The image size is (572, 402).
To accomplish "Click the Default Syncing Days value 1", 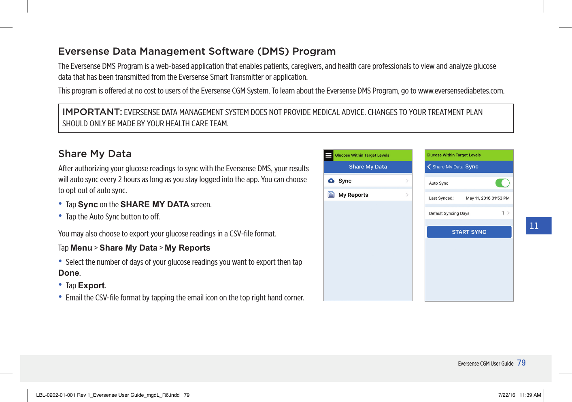I will click(x=503, y=213).
